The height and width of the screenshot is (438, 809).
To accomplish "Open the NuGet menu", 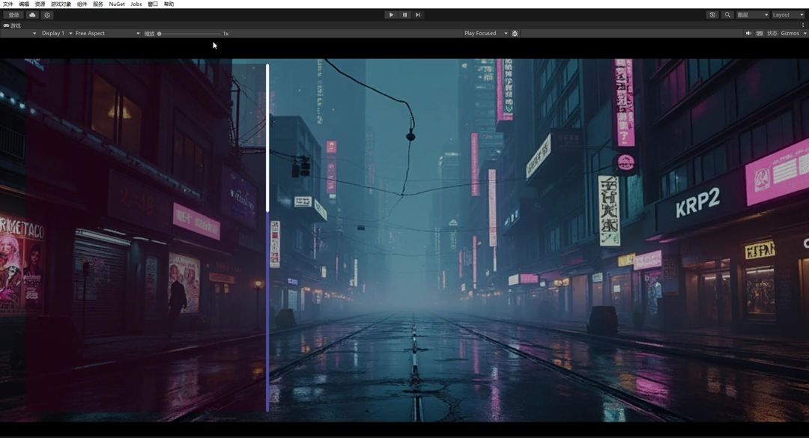I will pos(117,4).
